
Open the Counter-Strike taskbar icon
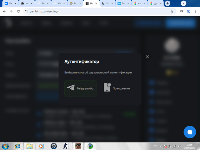66,146
